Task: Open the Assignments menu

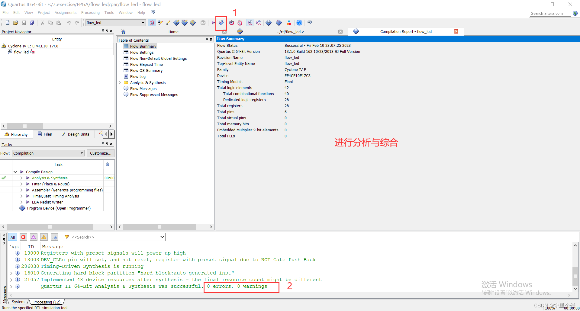Action: (66, 12)
